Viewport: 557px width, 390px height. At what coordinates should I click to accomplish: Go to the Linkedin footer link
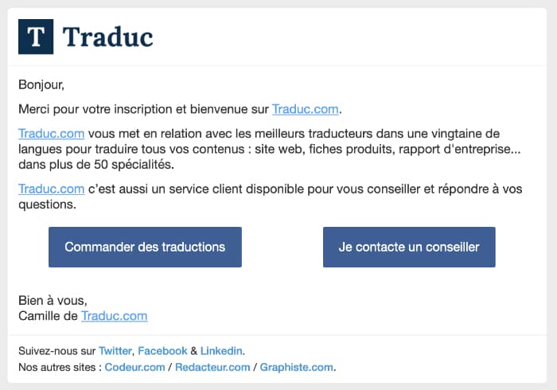221,350
